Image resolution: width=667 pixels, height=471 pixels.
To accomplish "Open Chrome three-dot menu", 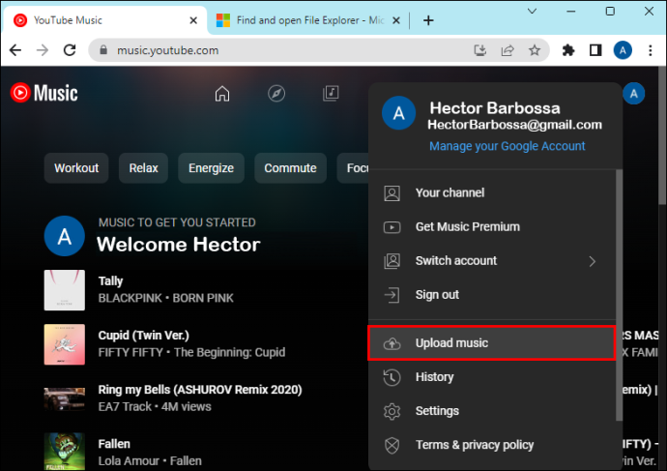I will click(x=651, y=50).
